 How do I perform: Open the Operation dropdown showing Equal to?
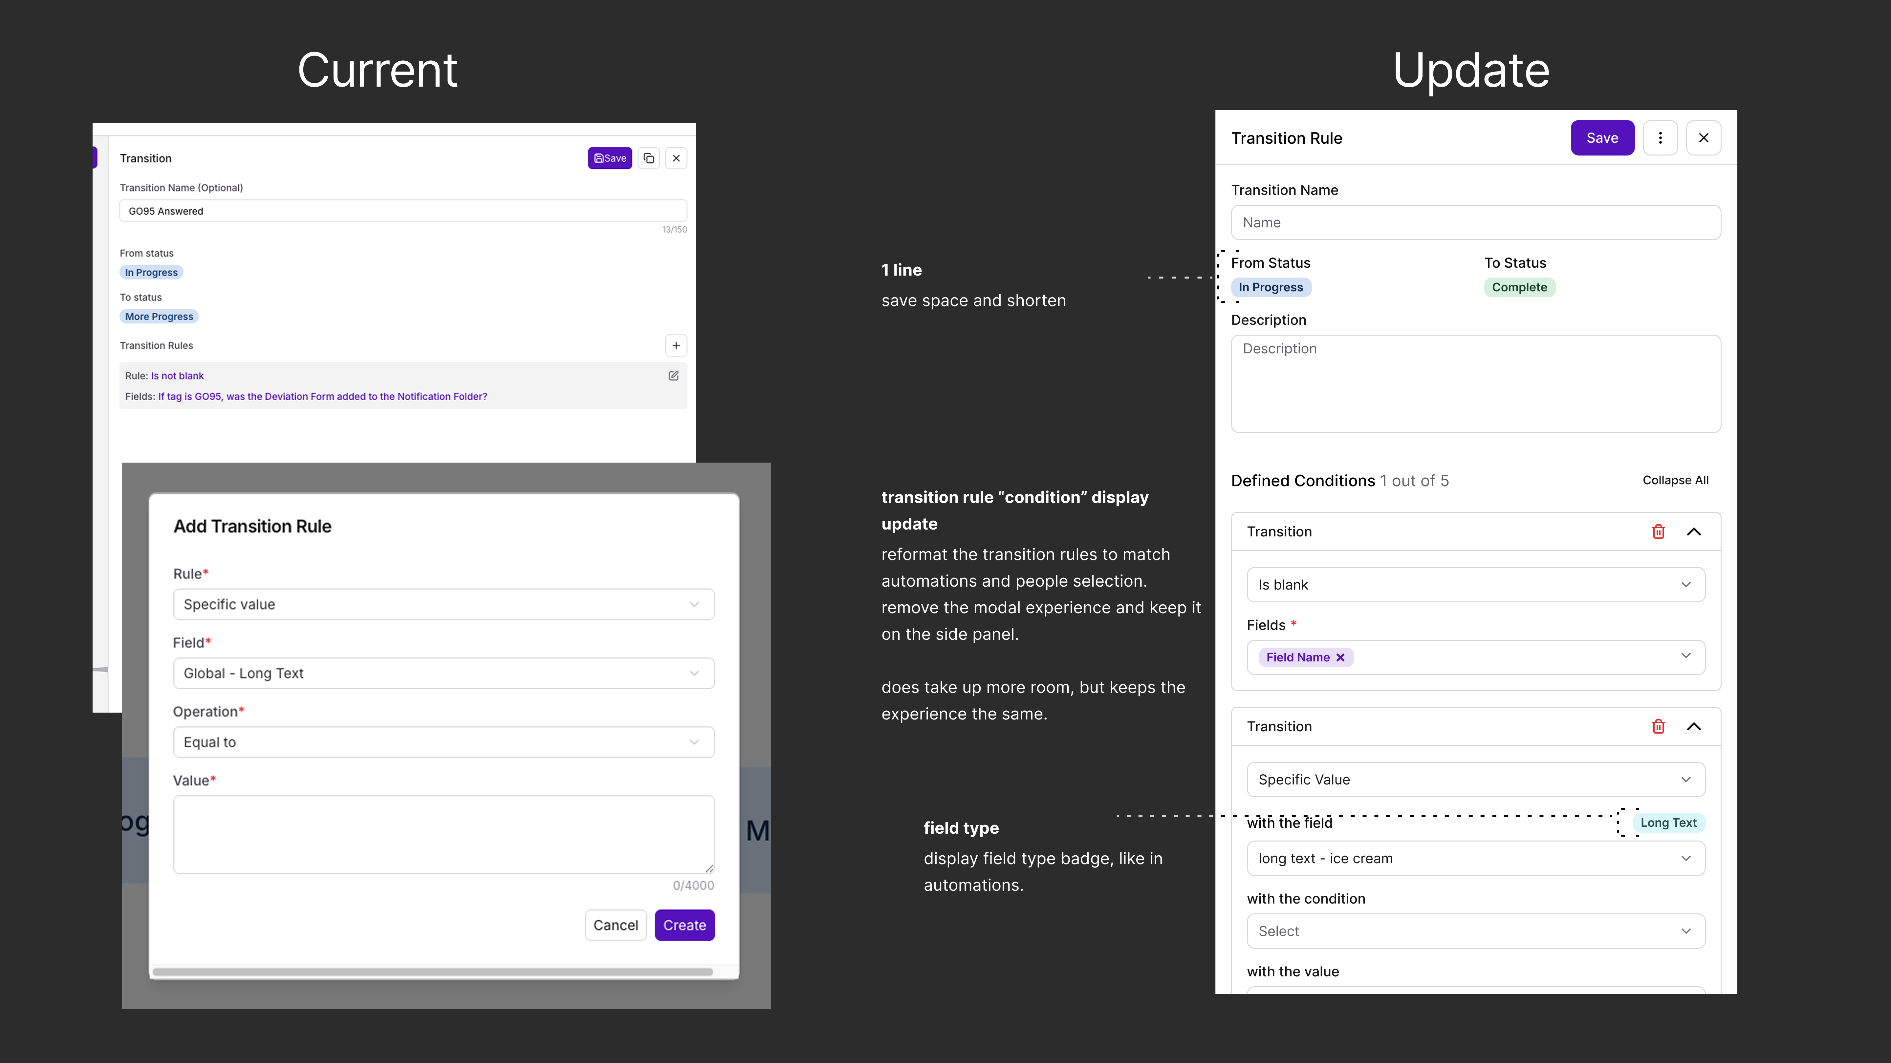coord(444,742)
